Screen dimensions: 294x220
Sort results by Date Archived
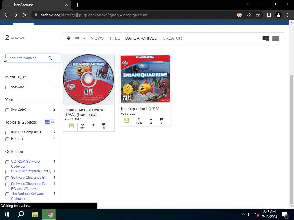pos(141,38)
